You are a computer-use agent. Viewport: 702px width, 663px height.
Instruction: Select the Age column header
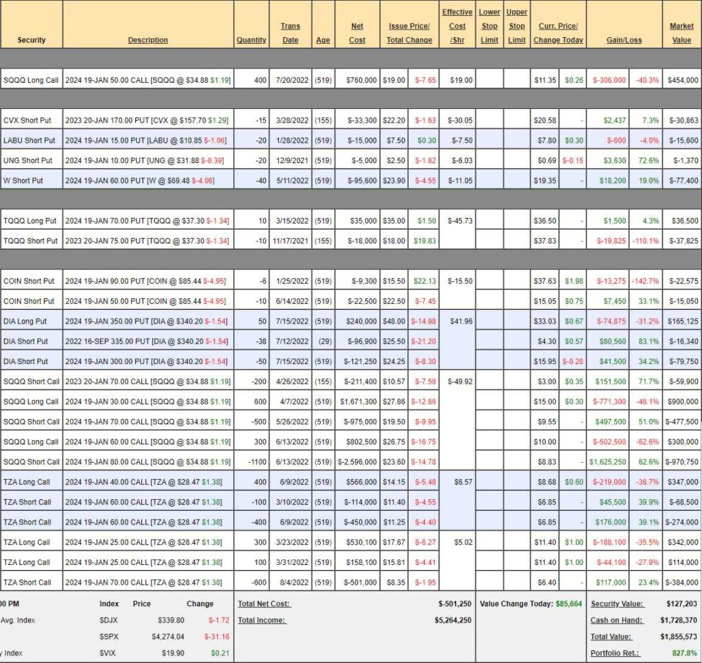323,40
